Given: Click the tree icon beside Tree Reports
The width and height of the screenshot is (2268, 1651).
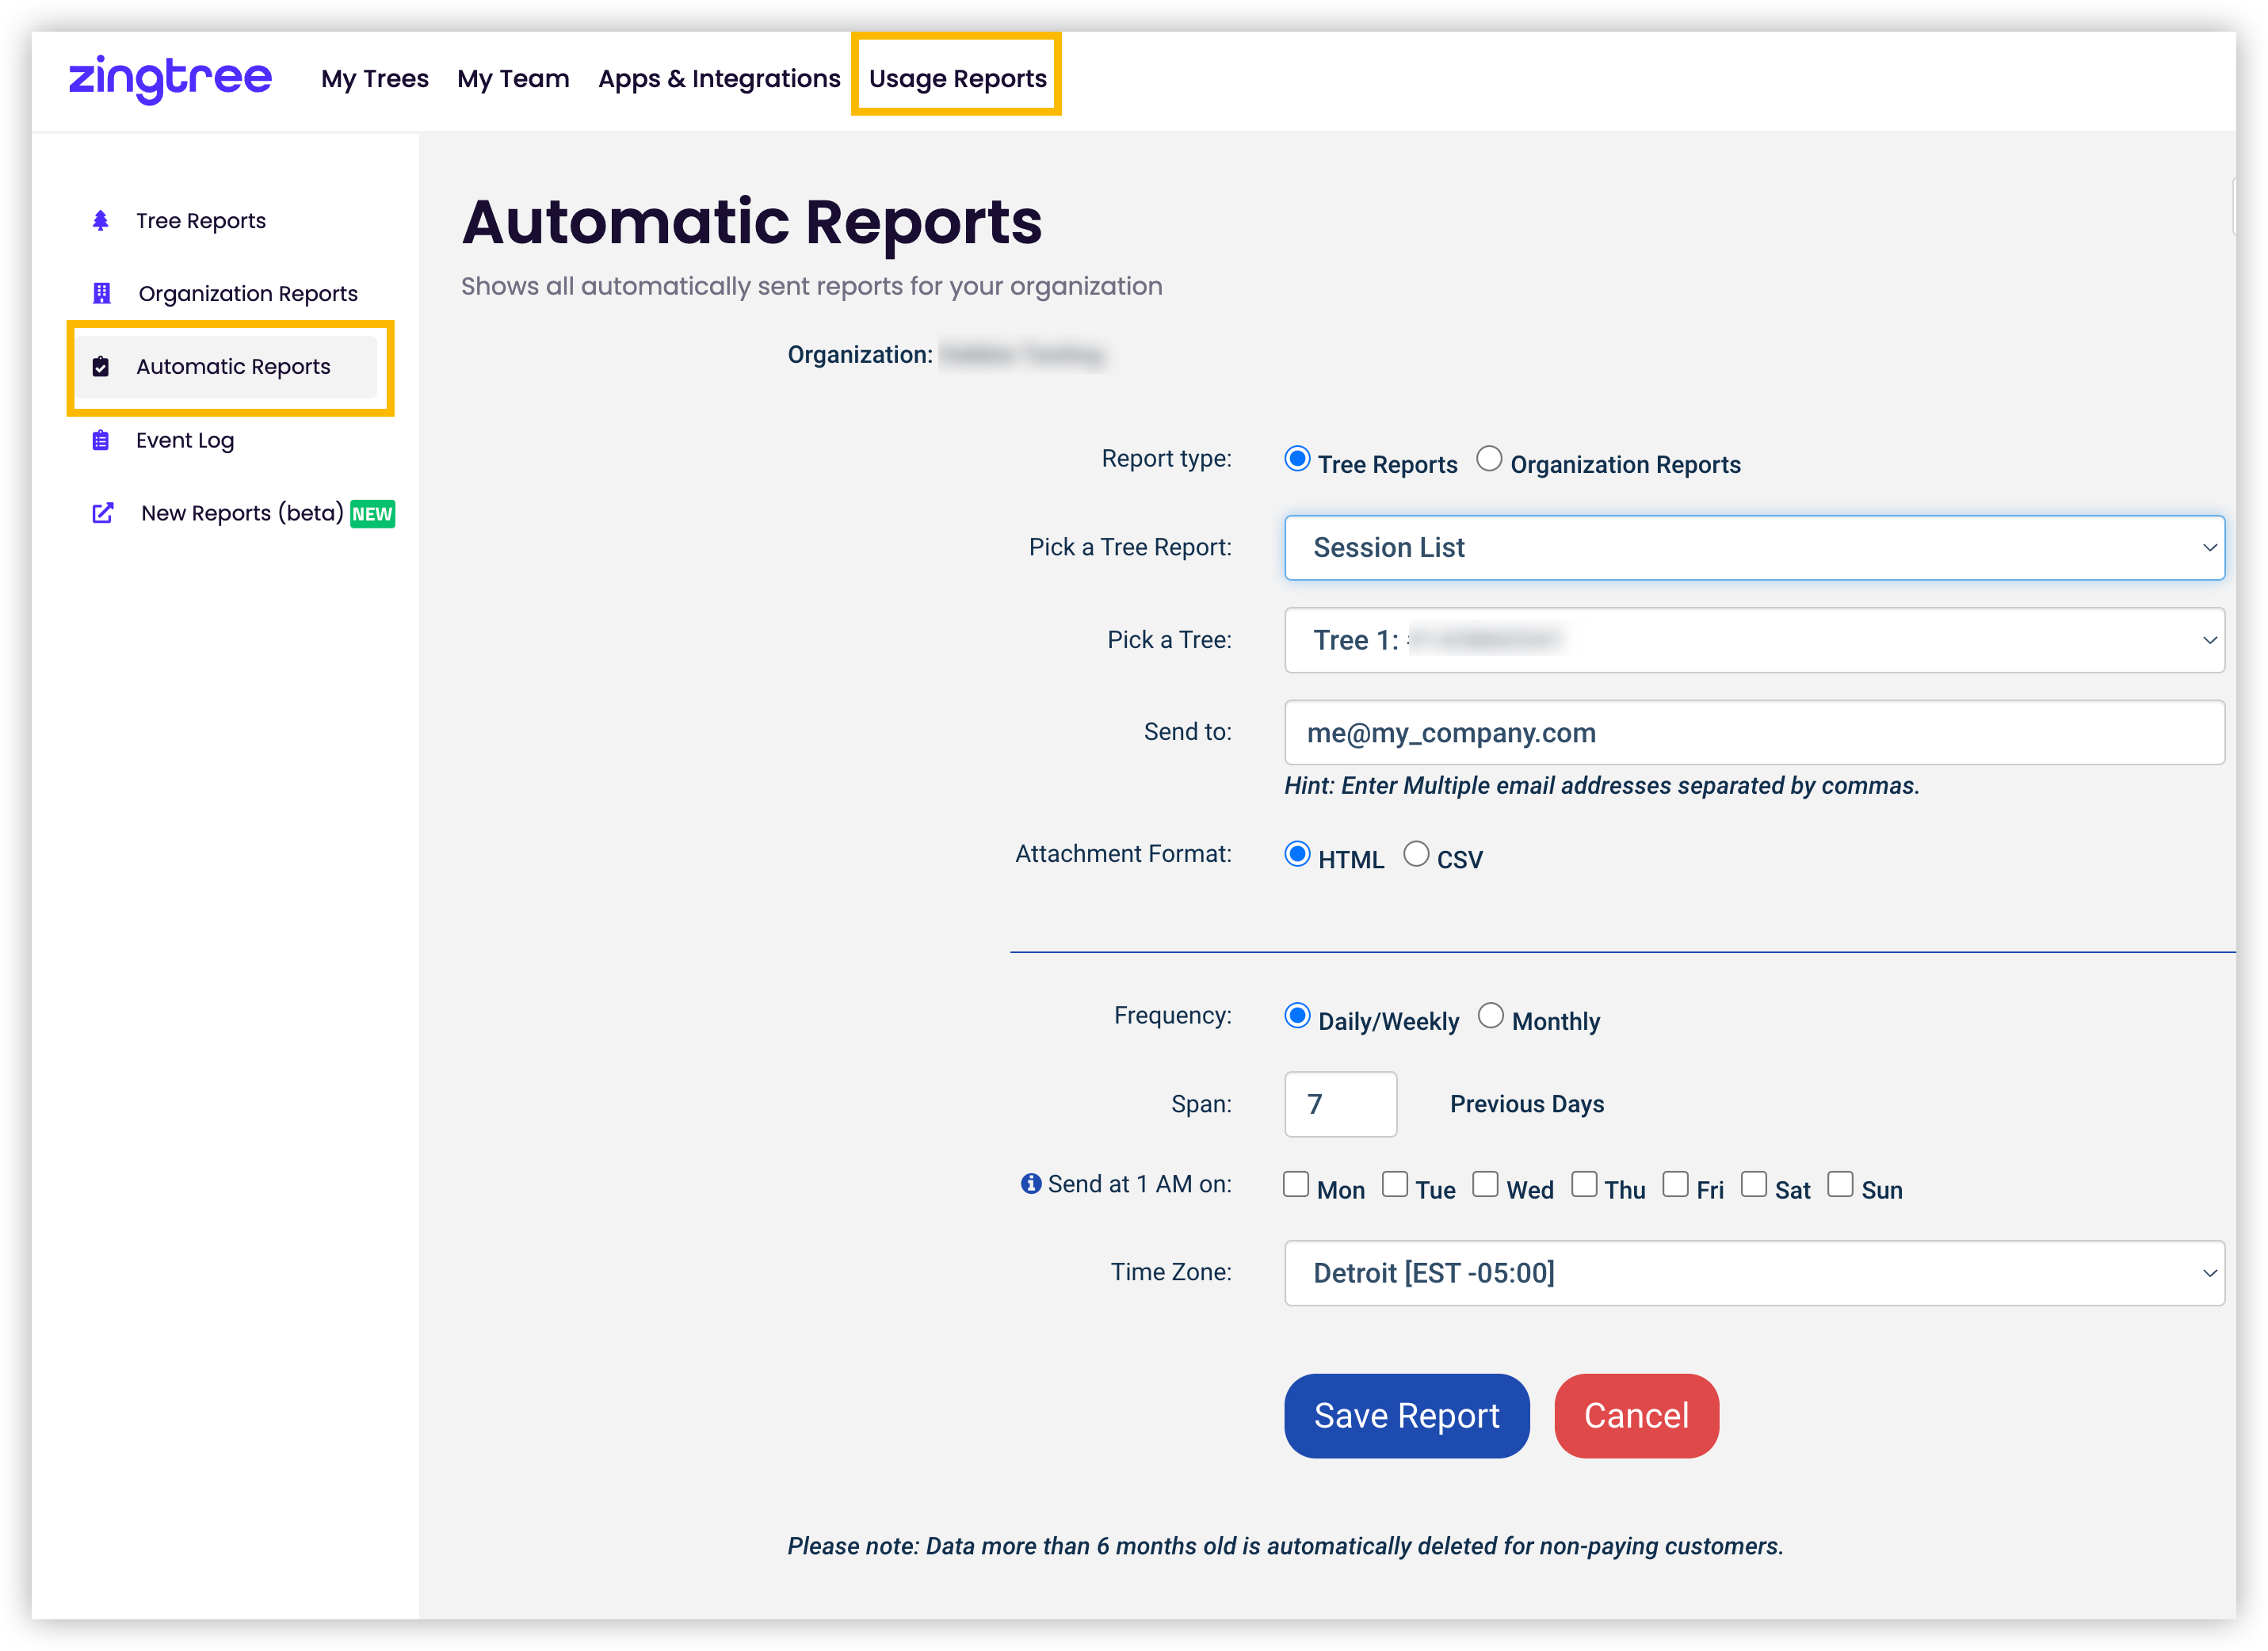Looking at the screenshot, I should [x=100, y=221].
